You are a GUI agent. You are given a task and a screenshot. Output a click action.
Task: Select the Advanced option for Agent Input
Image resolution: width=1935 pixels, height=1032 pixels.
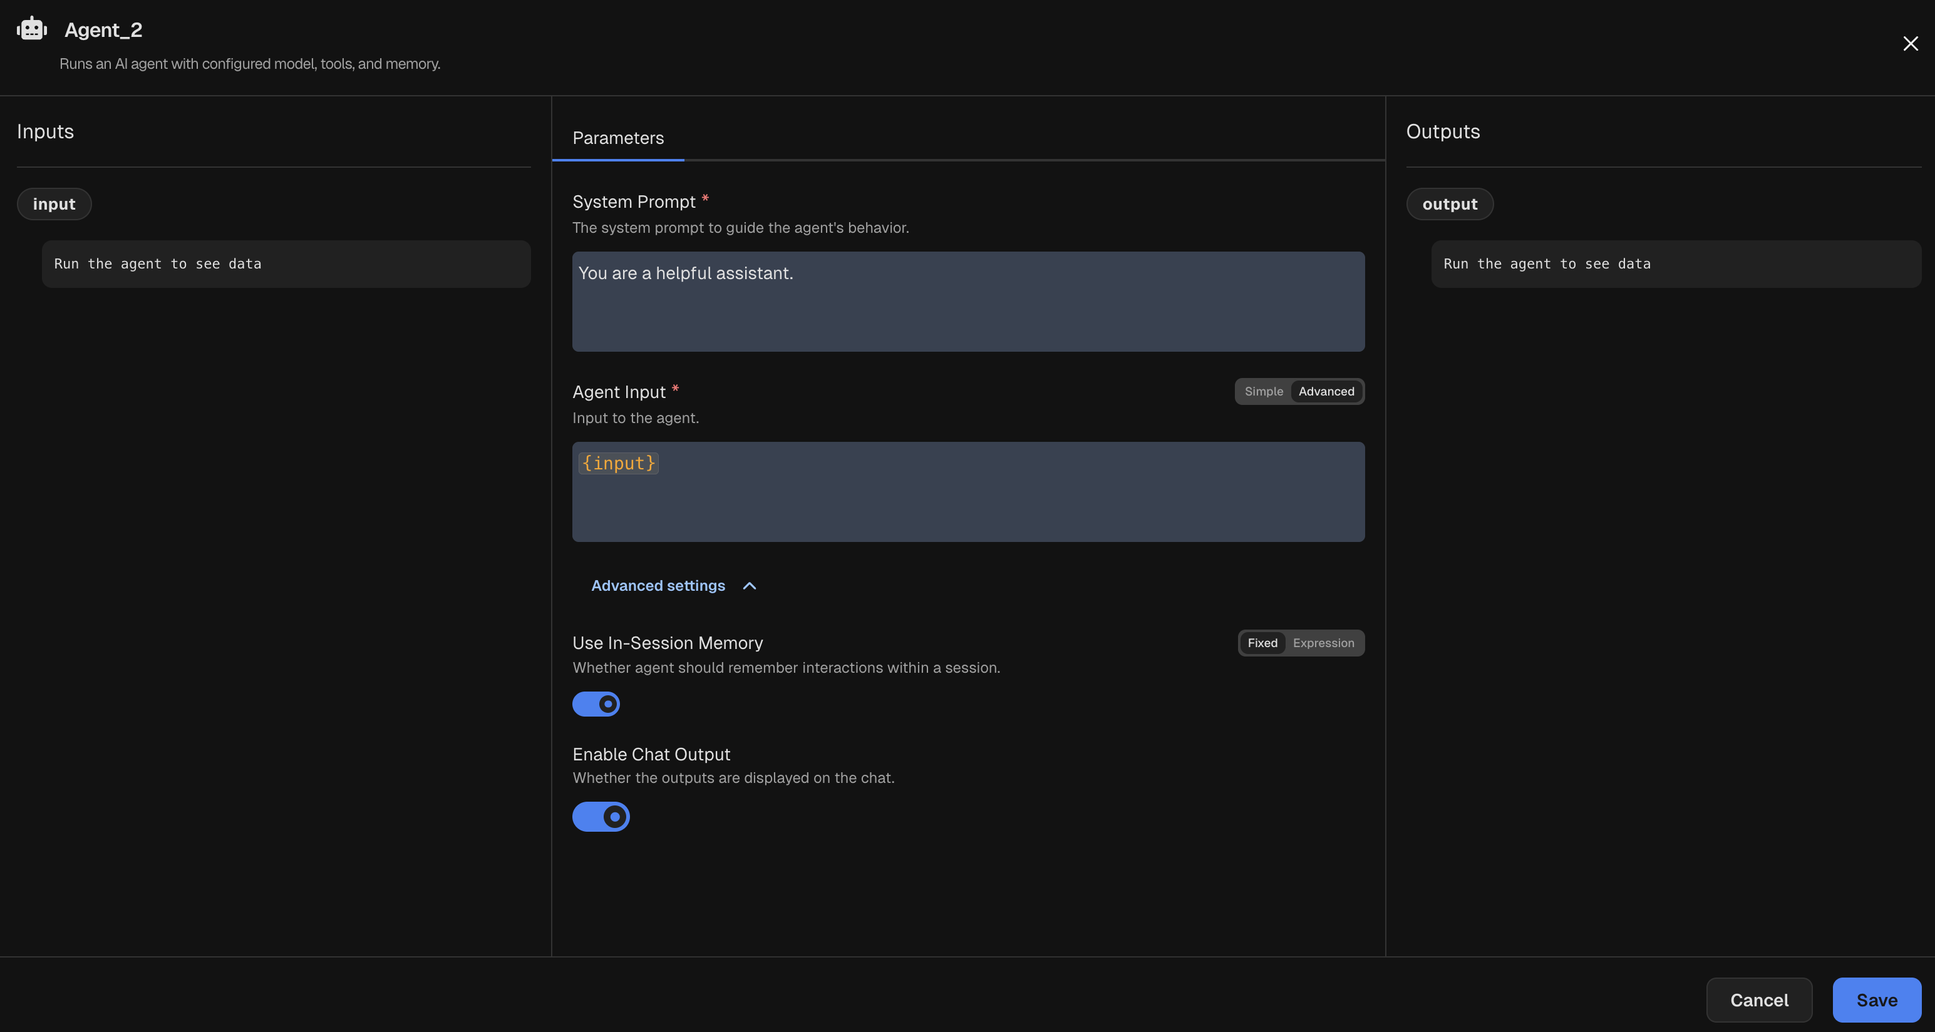tap(1326, 391)
